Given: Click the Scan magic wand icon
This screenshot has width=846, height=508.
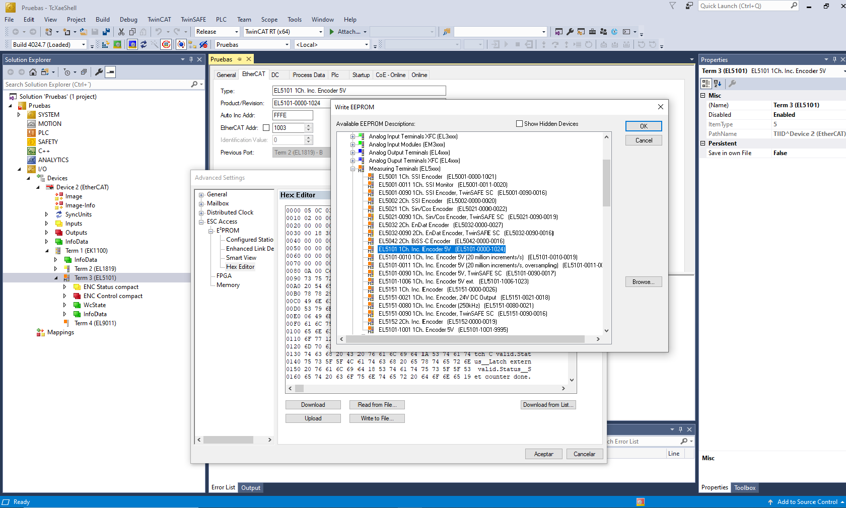Looking at the screenshot, I should [155, 45].
